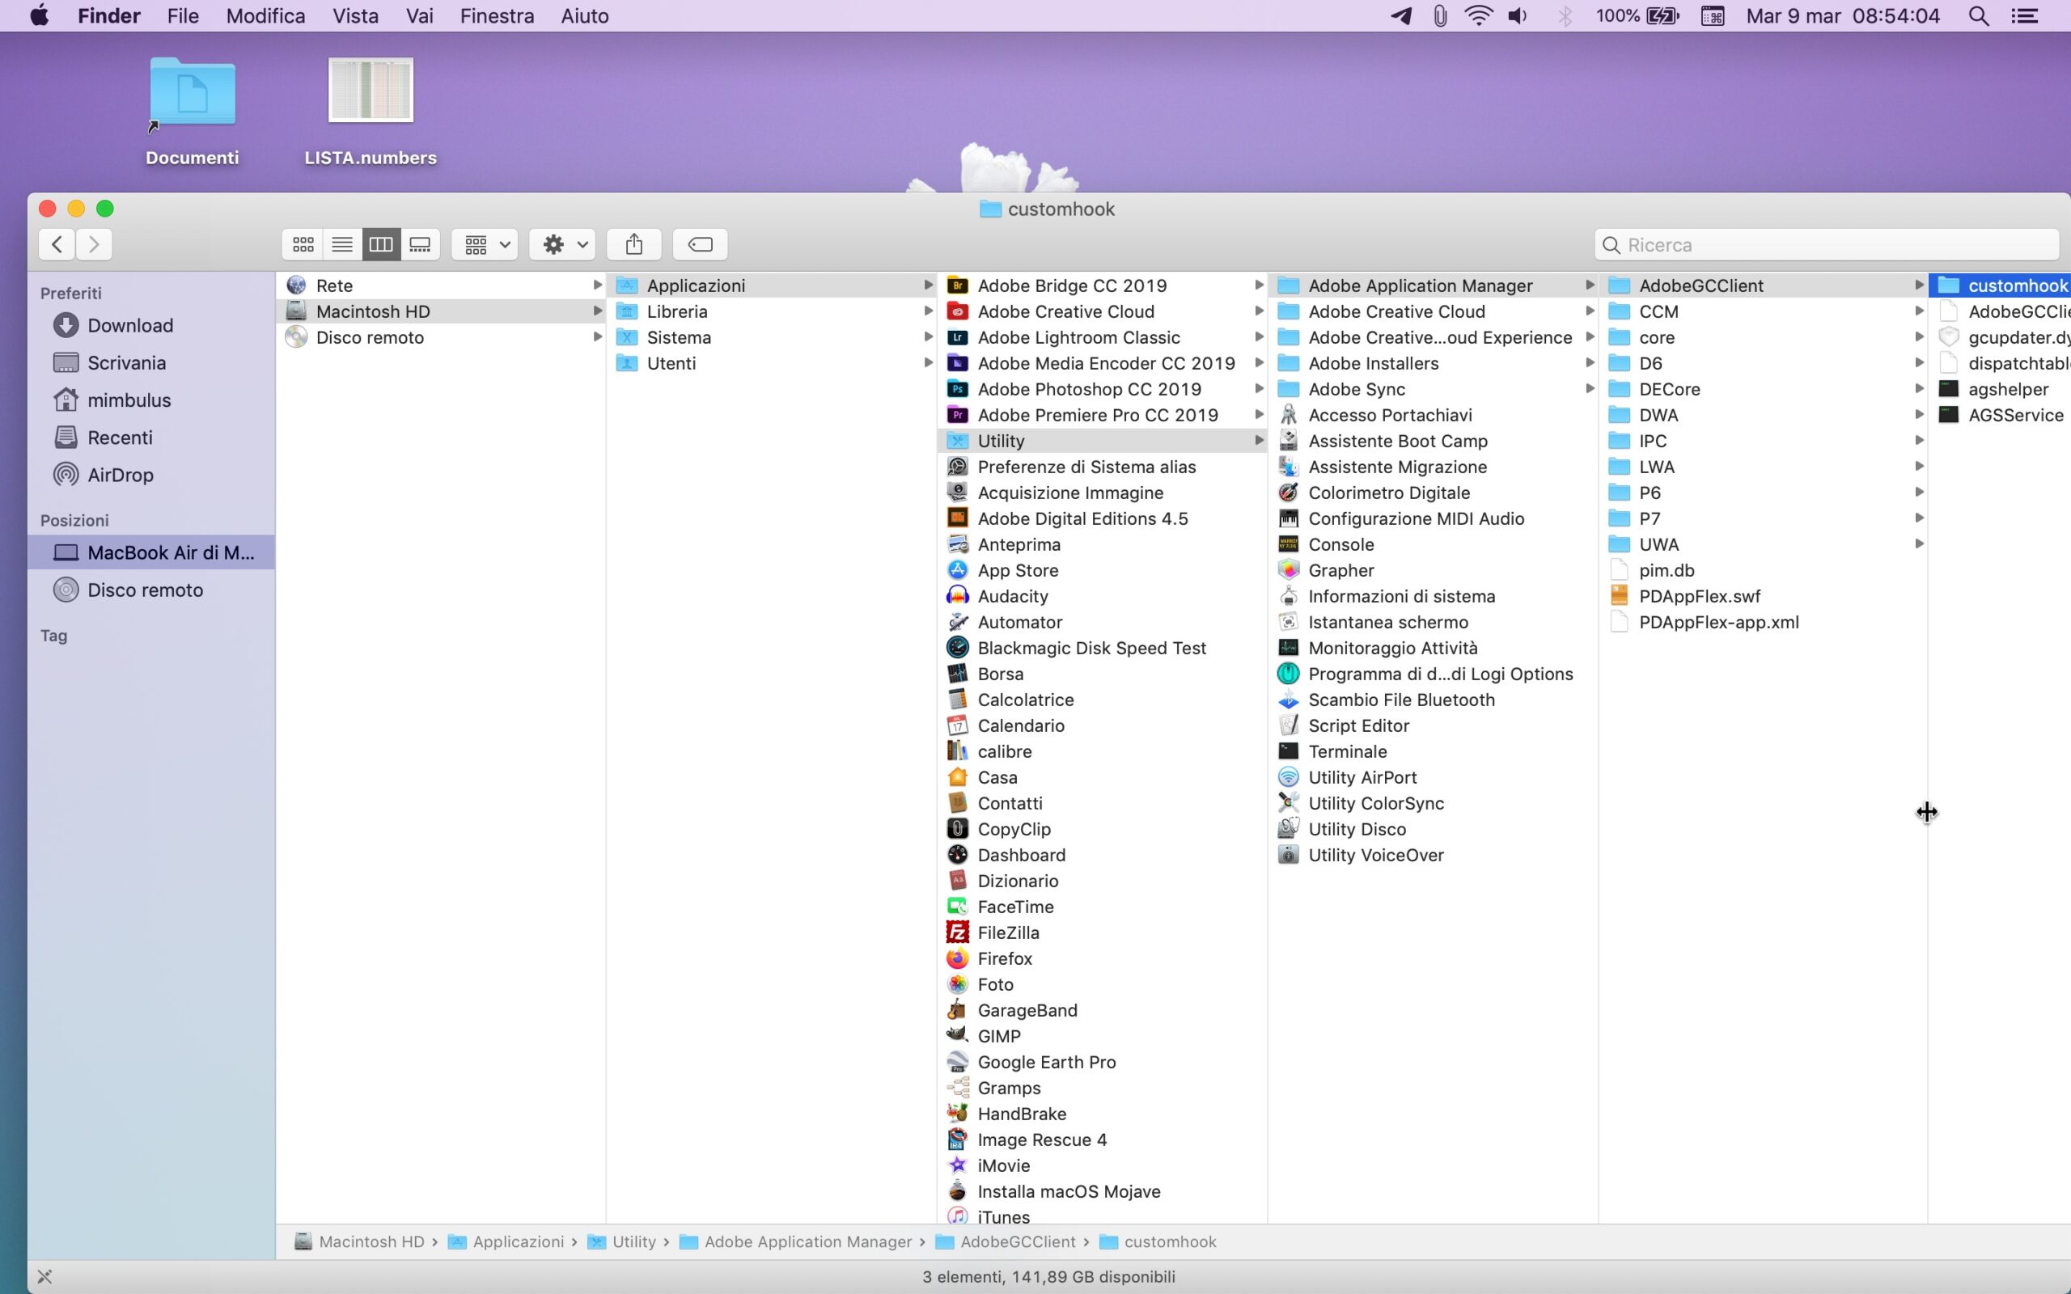This screenshot has height=1294, width=2071.
Task: Click the volume icon in menu bar
Action: [1518, 16]
